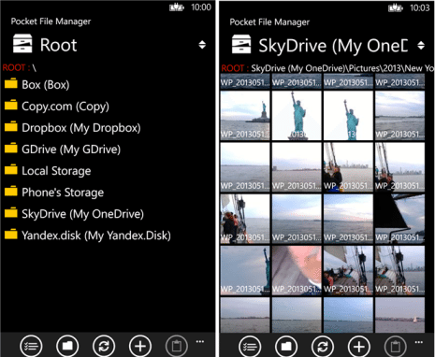Click the Pocket File Manager title in left screen
The height and width of the screenshot is (357, 435).
click(x=51, y=21)
